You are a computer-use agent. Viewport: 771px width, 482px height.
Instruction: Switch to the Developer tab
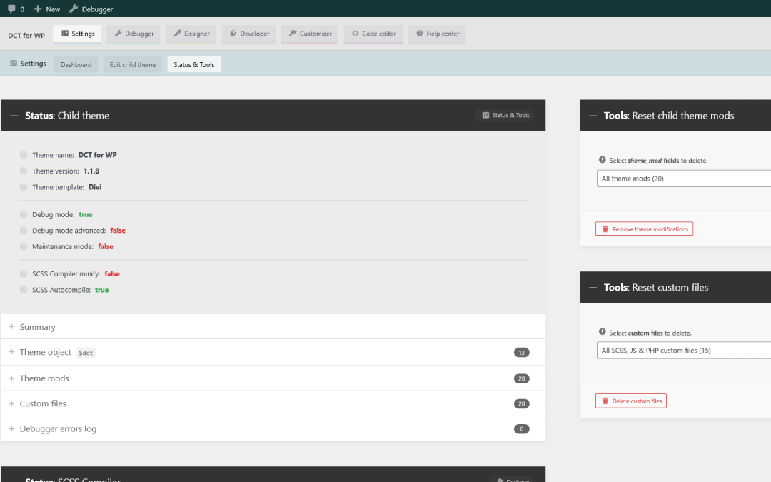[249, 34]
